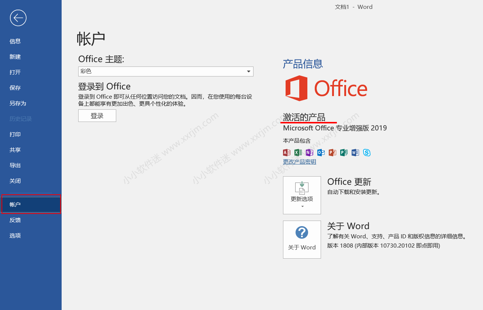This screenshot has width=483, height=310.
Task: Click the Outlook app icon
Action: (321, 152)
